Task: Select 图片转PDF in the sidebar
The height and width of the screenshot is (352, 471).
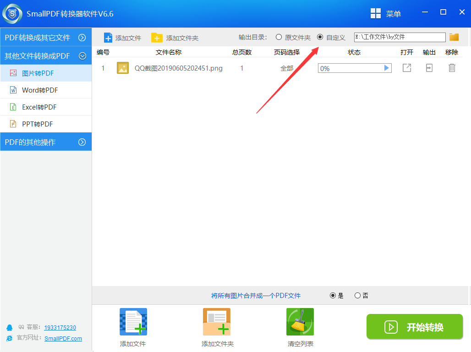Action: (x=46, y=73)
